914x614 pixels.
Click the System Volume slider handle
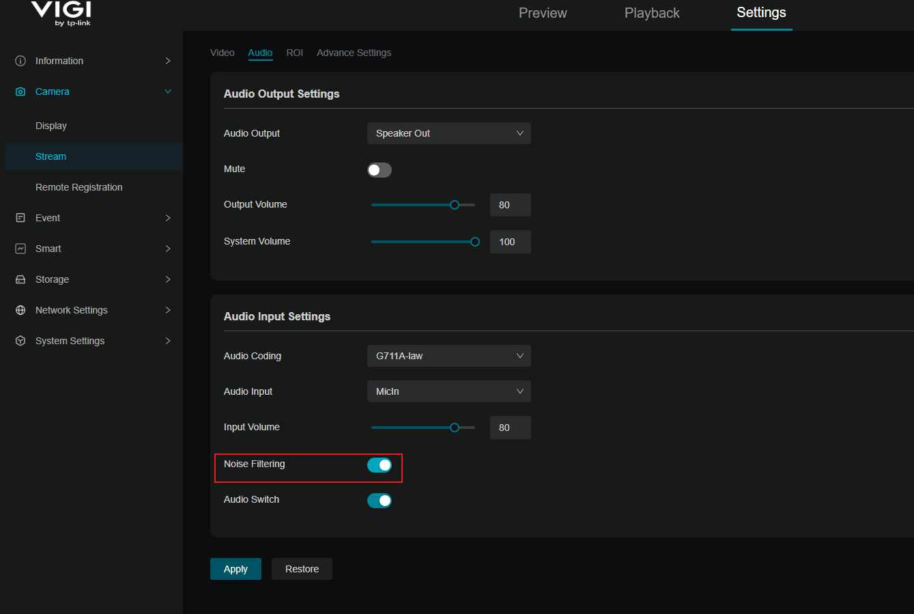click(x=475, y=242)
